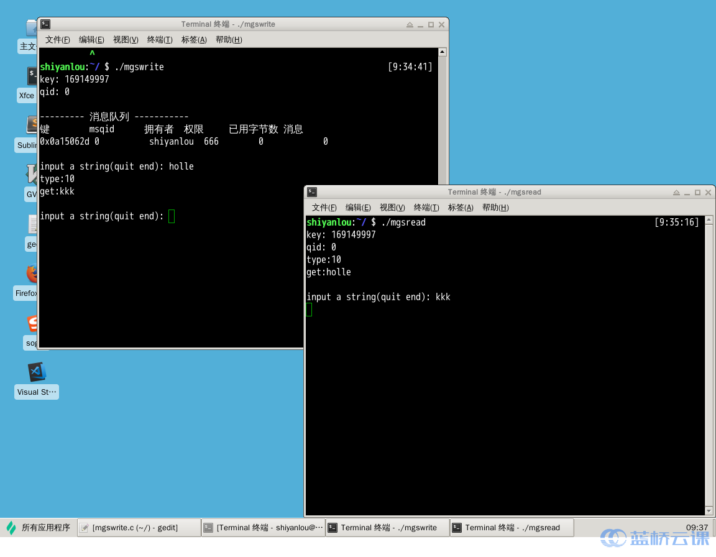Toggle shade on the mgswrite terminal window
Screen dimensions: 716x557
[x=409, y=24]
